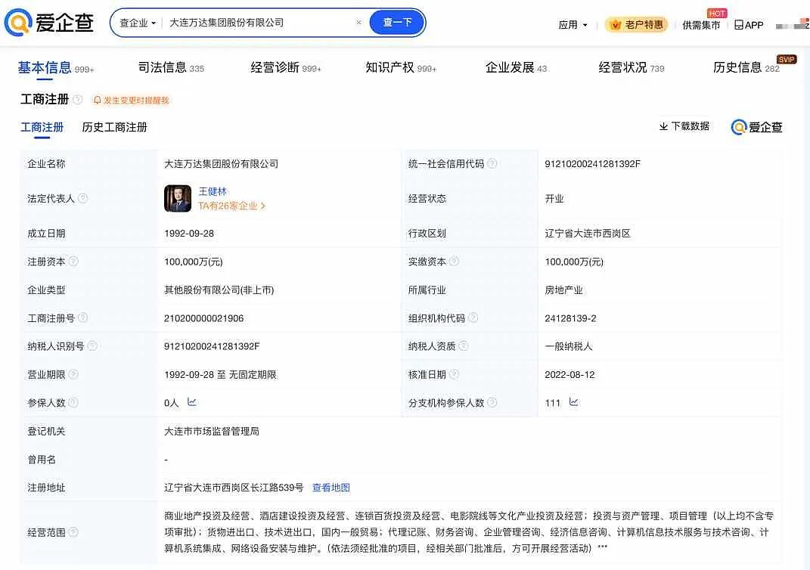Open the APP download link

click(749, 25)
